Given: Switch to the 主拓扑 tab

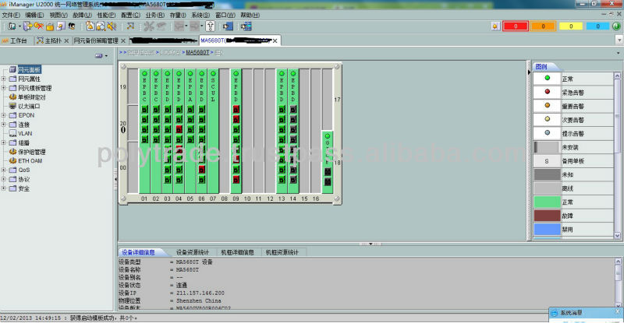Looking at the screenshot, I should point(51,40).
